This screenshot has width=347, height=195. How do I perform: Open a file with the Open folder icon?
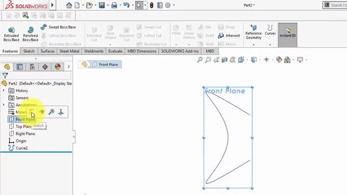point(89,5)
